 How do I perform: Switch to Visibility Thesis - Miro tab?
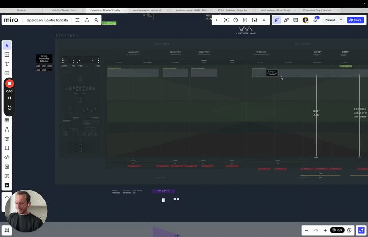[x=64, y=10]
